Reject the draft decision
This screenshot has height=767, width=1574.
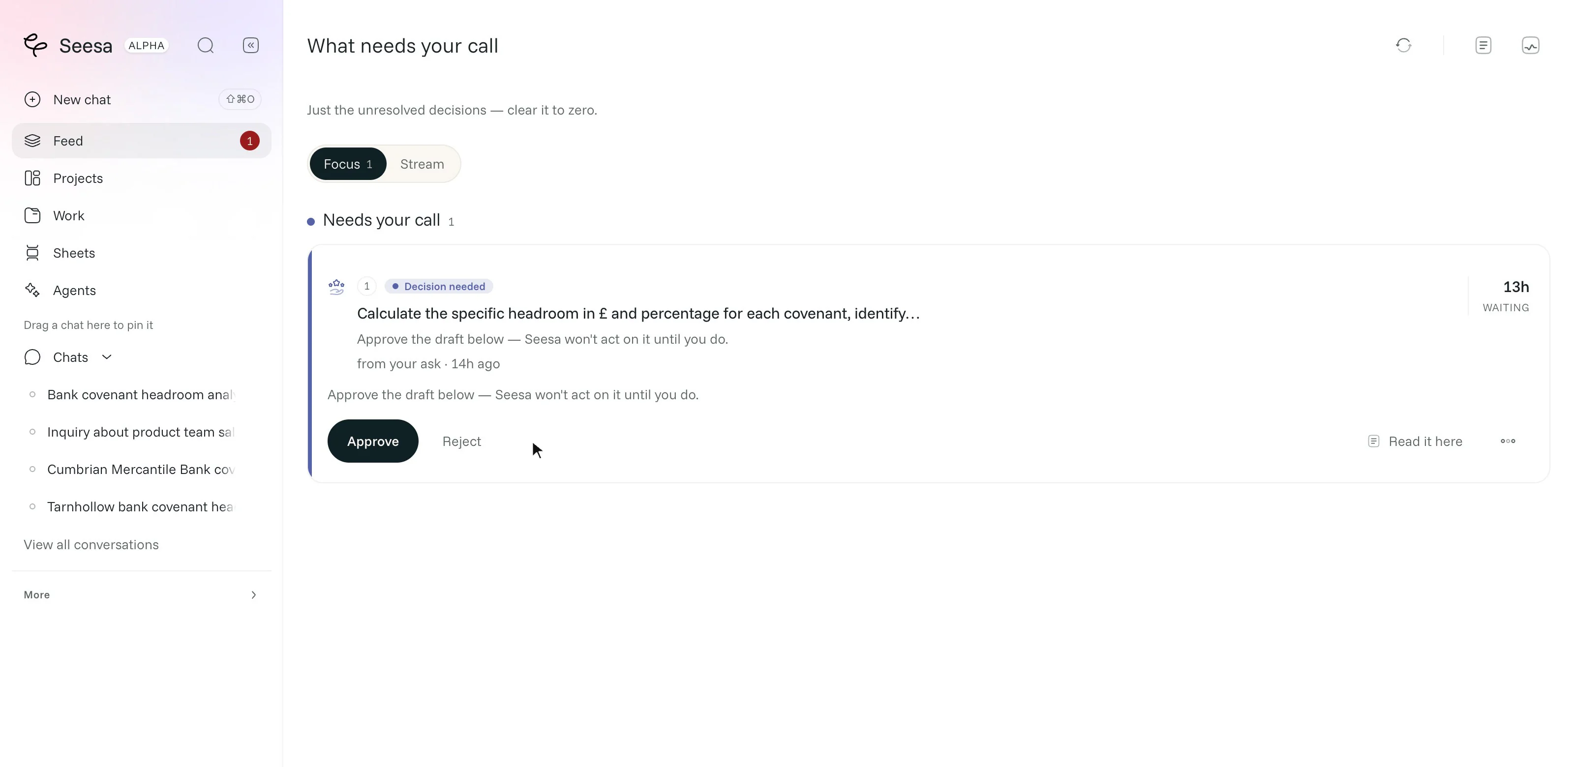(461, 441)
